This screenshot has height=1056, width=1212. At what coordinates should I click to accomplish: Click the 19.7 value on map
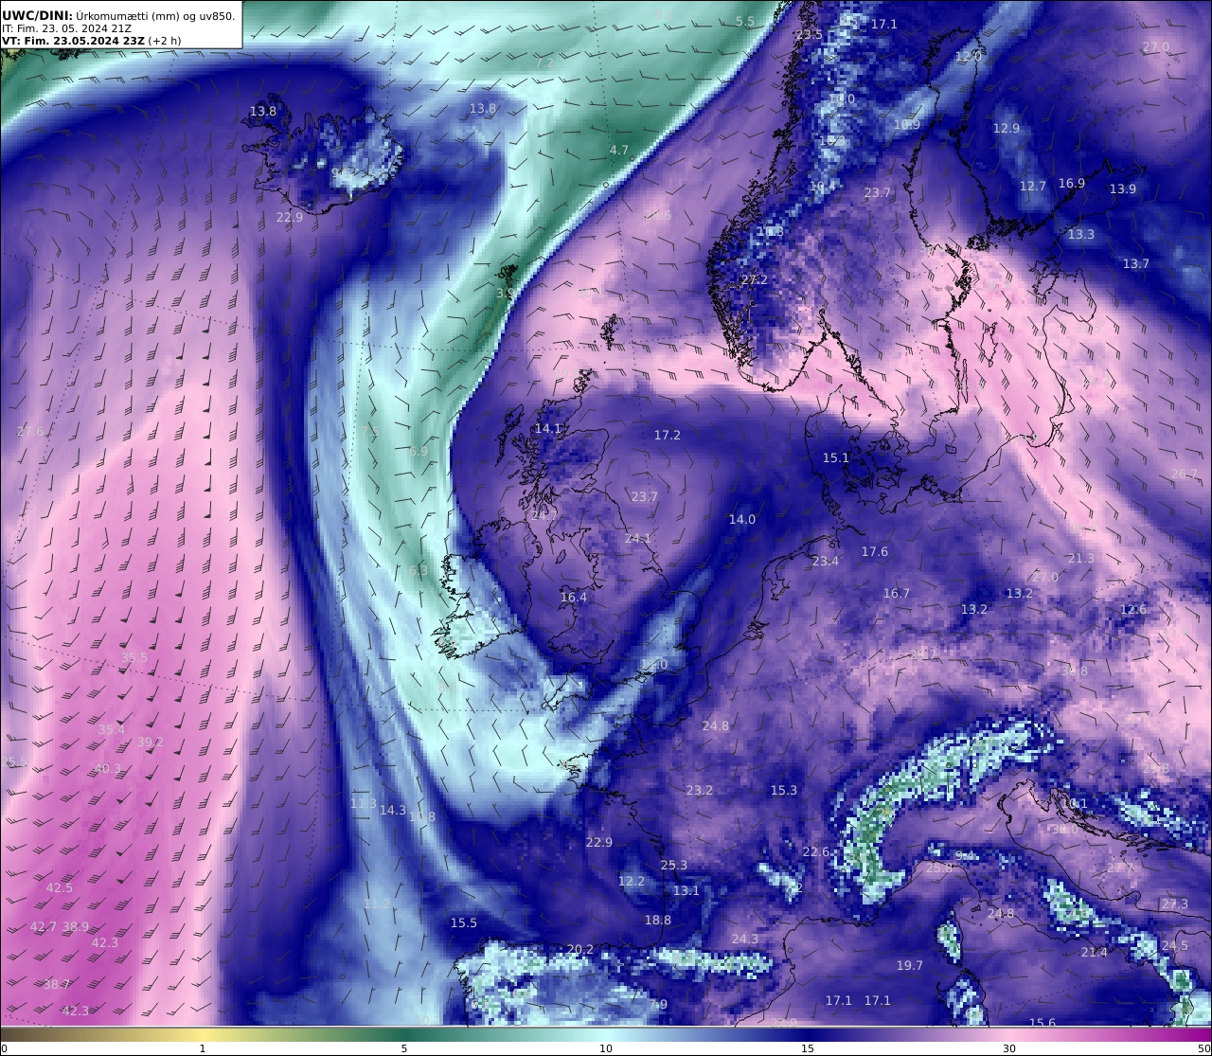[910, 966]
